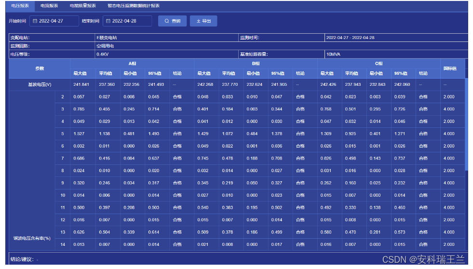473x269 pixels.
Task: Select B相 average value 1.072 in row 5
Action: [x=228, y=134]
